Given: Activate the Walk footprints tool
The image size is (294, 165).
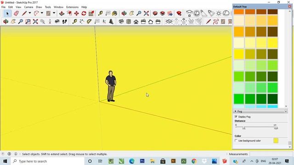Looking at the screenshot, I should point(64,22).
